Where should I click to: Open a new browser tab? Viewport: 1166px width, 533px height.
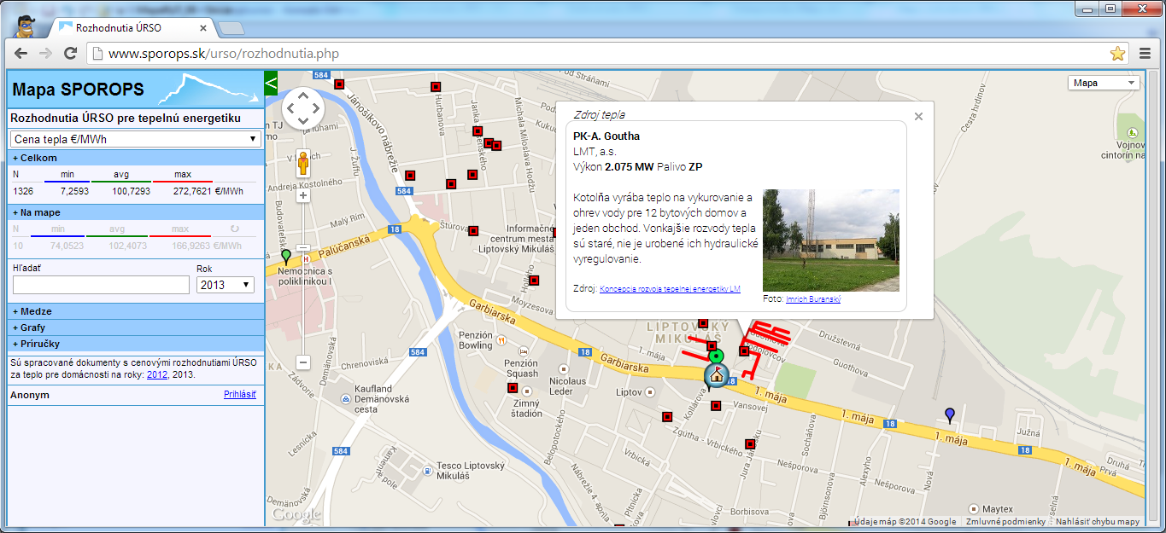231,29
